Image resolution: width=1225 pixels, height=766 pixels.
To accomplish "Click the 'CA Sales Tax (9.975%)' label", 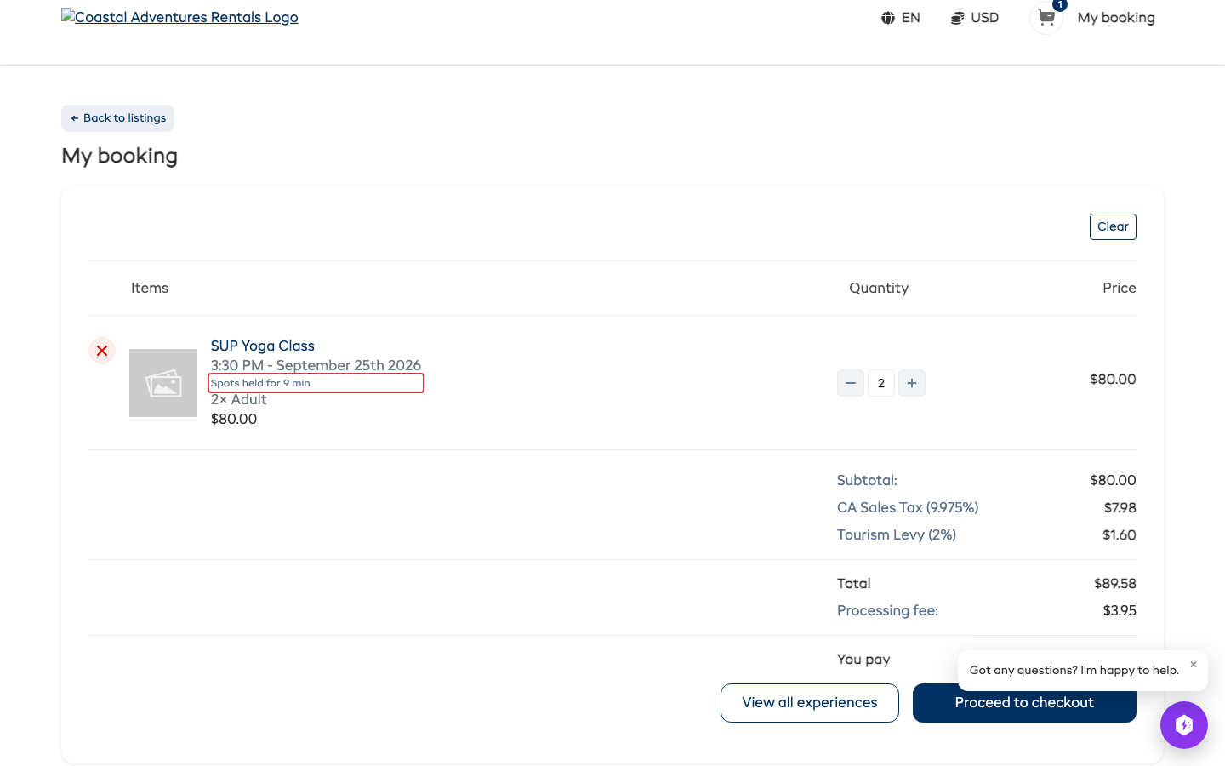I will pyautogui.click(x=908, y=507).
